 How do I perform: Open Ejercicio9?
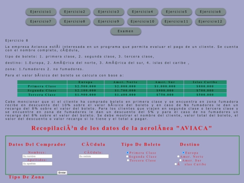tap(108, 22)
